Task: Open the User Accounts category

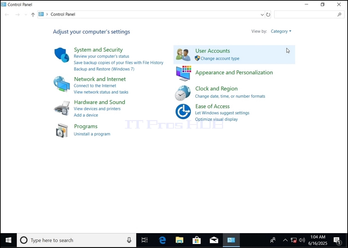Action: [x=213, y=51]
